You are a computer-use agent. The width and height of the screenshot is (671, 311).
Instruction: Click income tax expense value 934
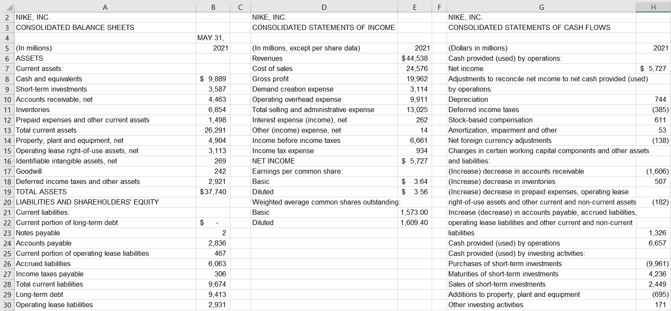[x=415, y=151]
